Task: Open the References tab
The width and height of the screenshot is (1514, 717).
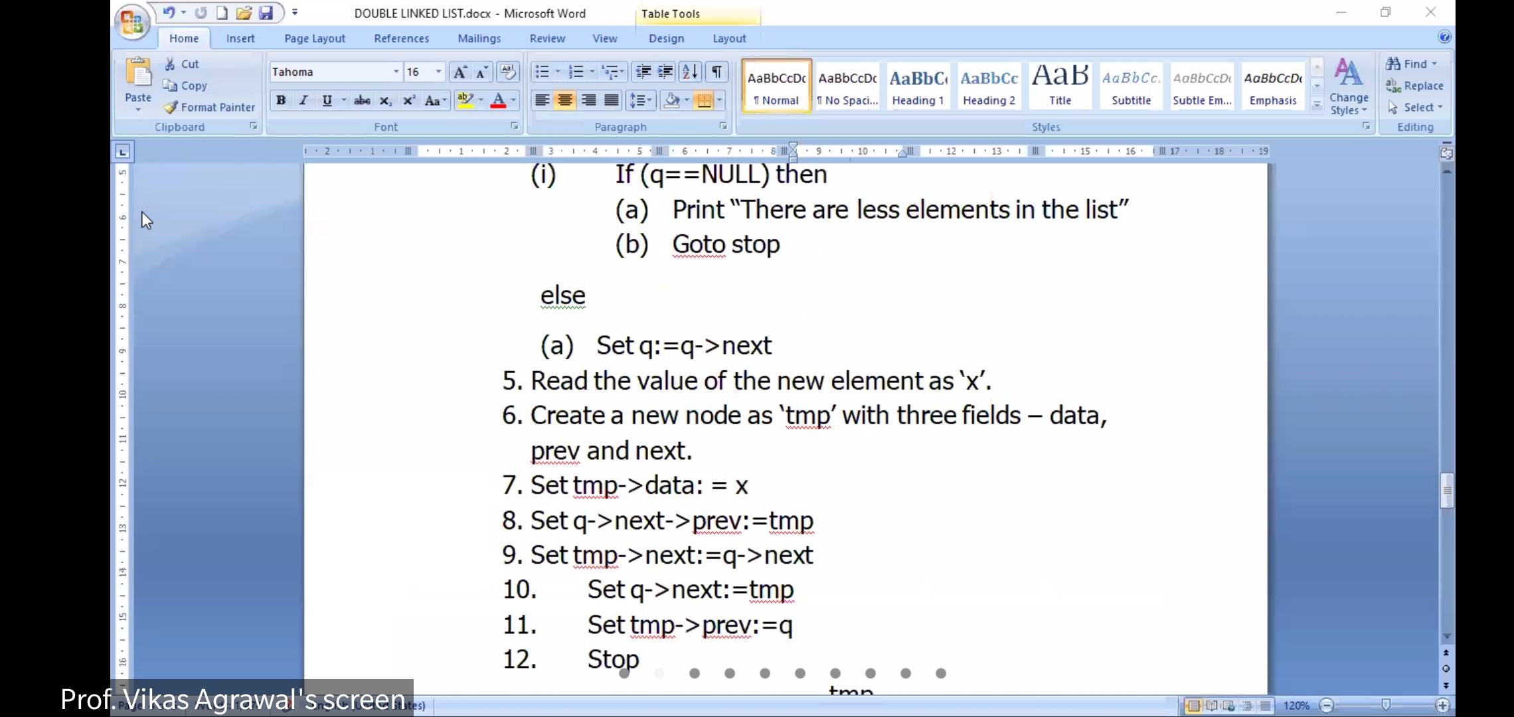Action: click(401, 39)
